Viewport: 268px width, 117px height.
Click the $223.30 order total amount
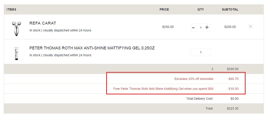(x=233, y=109)
